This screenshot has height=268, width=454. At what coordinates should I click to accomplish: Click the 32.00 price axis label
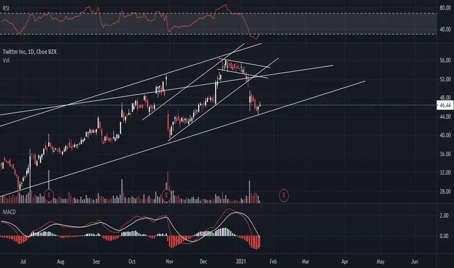click(x=445, y=172)
